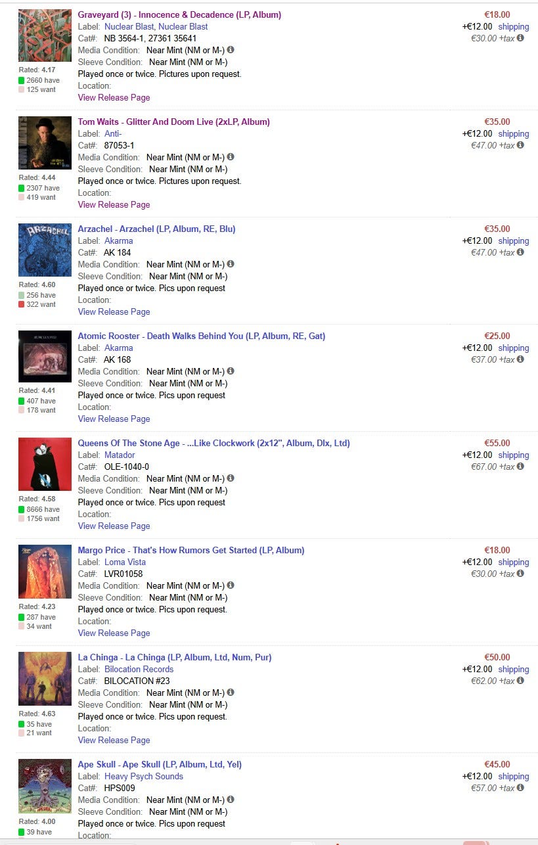The width and height of the screenshot is (538, 845).
Task: Click tax info icon next to €37.00
Action: pos(520,359)
